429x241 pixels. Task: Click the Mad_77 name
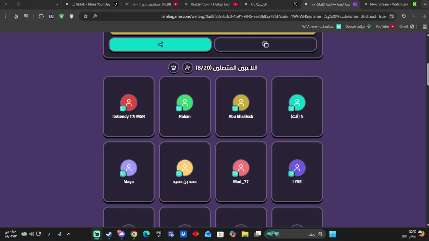(x=241, y=182)
